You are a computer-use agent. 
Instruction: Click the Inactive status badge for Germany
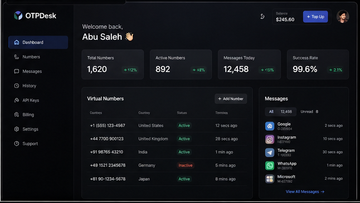[x=186, y=165]
